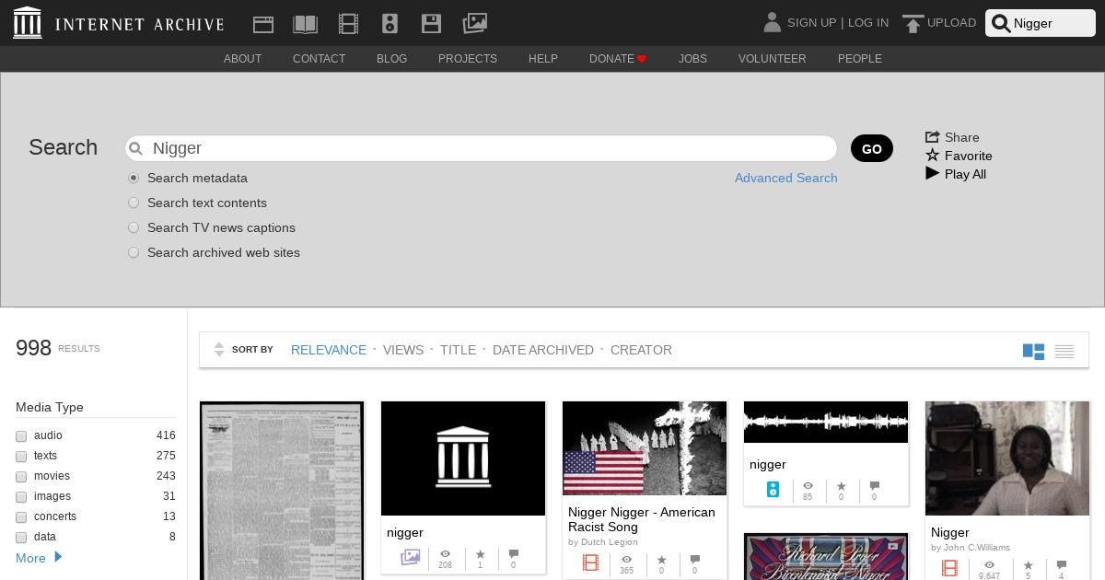1105x580 pixels.
Task: Open the Web archive icon in top bar
Action: coord(263,24)
